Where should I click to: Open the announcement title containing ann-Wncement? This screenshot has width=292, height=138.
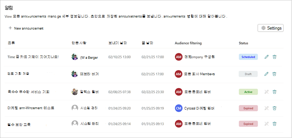tap(31, 108)
